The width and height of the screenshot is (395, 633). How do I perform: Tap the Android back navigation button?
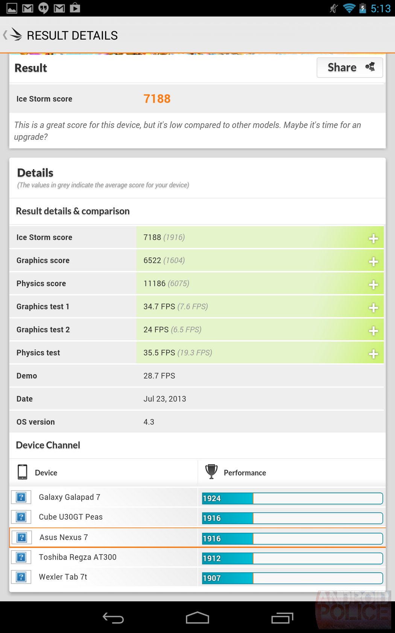point(113,618)
